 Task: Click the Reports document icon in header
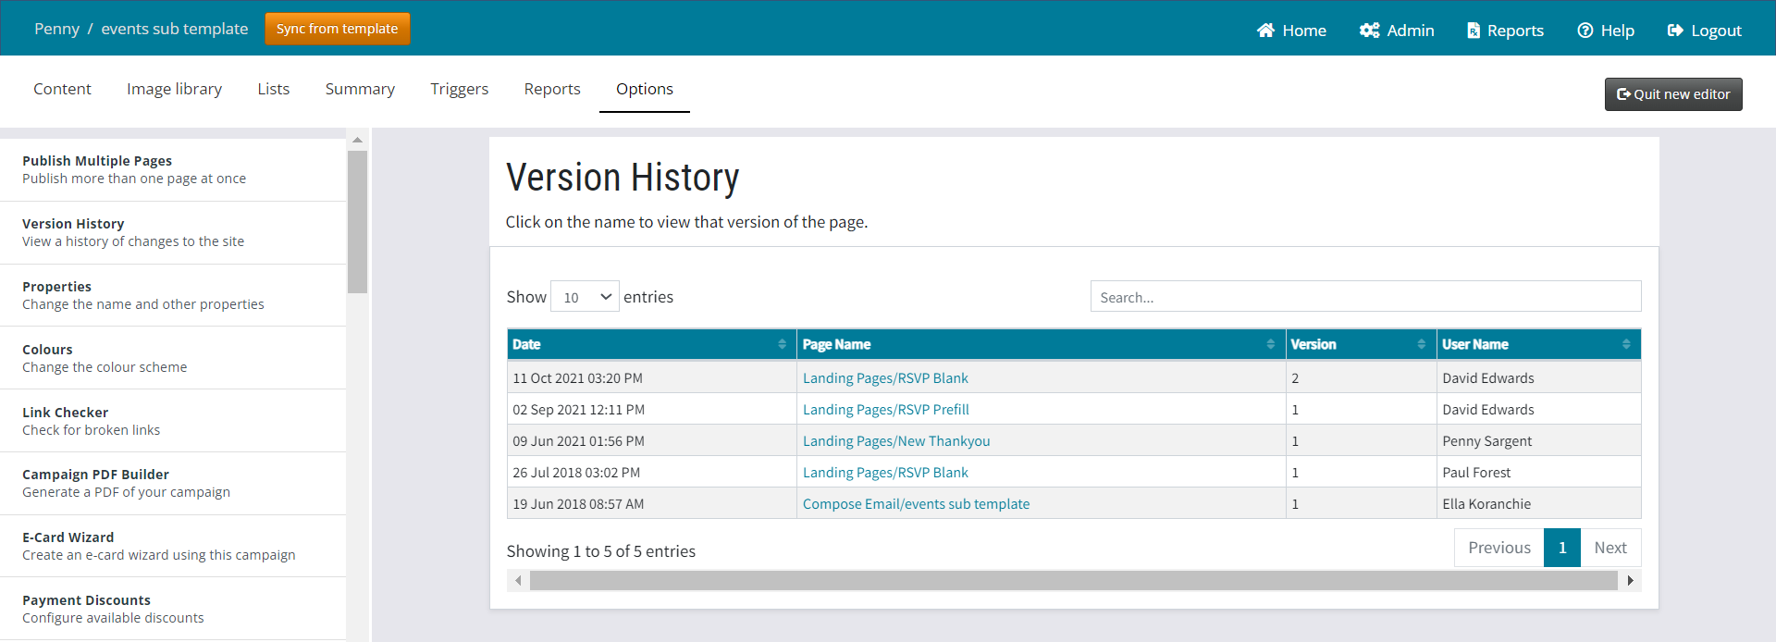click(x=1473, y=31)
